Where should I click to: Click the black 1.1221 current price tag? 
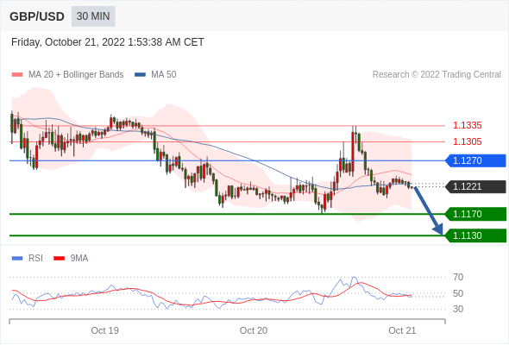475,186
